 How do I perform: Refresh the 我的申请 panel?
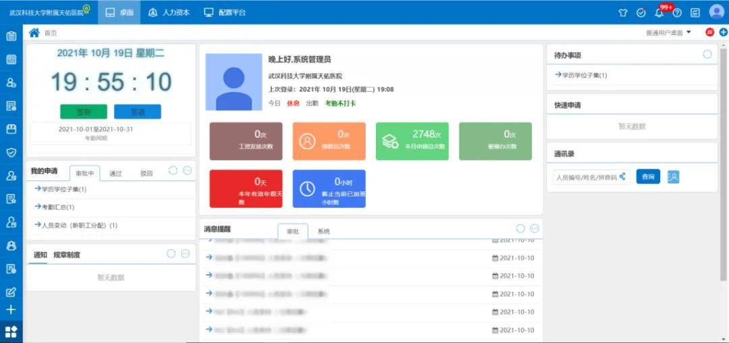click(x=172, y=171)
